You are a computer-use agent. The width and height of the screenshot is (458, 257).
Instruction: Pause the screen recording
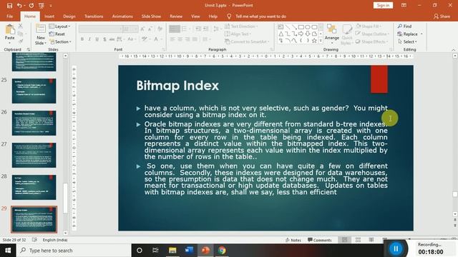(396, 248)
